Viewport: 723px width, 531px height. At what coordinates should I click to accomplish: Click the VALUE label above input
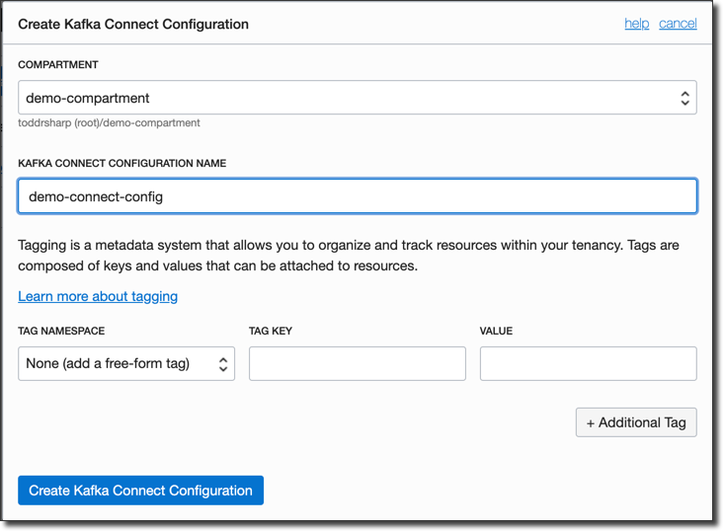[x=496, y=331]
